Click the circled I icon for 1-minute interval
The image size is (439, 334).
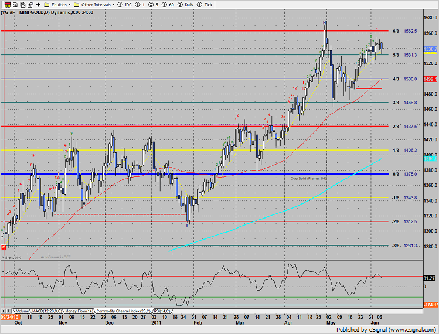coord(138,5)
